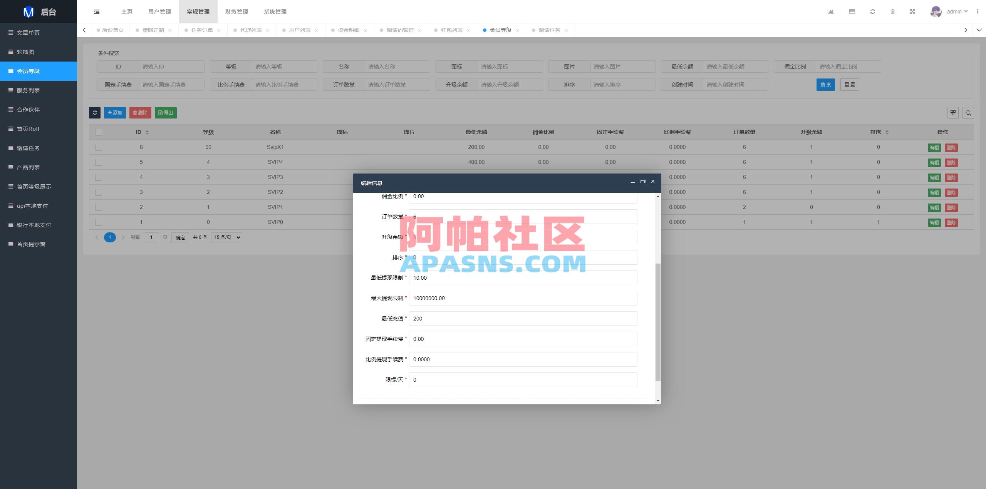Expand hidden tabs using the right chevron

[966, 30]
